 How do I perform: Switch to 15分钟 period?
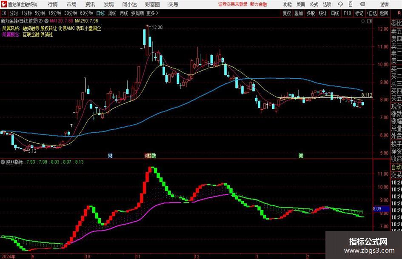[55, 13]
